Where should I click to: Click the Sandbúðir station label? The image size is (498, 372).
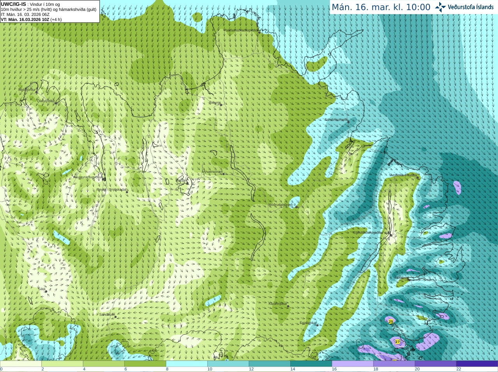coord(107,315)
